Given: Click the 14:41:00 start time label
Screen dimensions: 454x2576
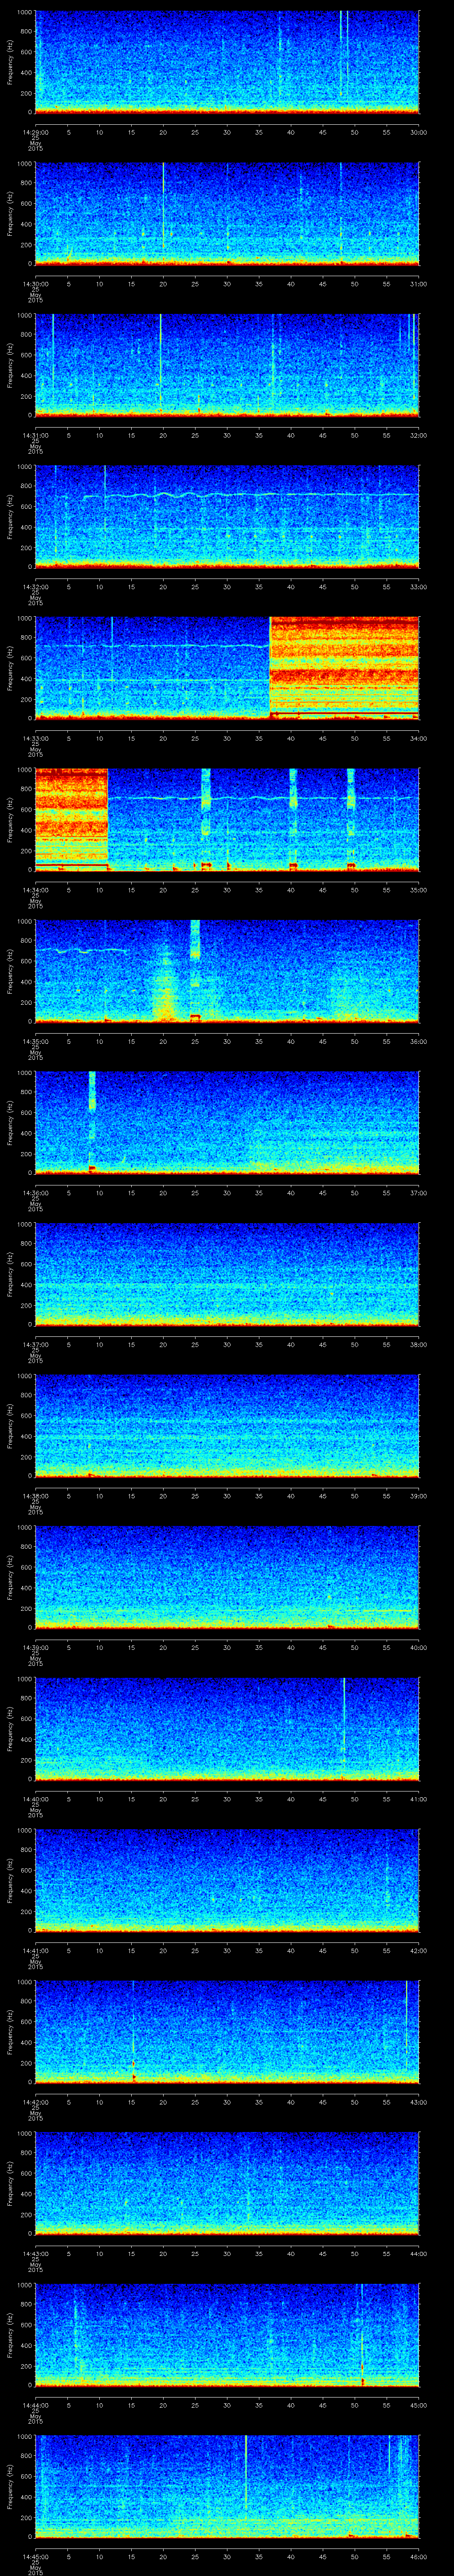Looking at the screenshot, I should point(35,1950).
